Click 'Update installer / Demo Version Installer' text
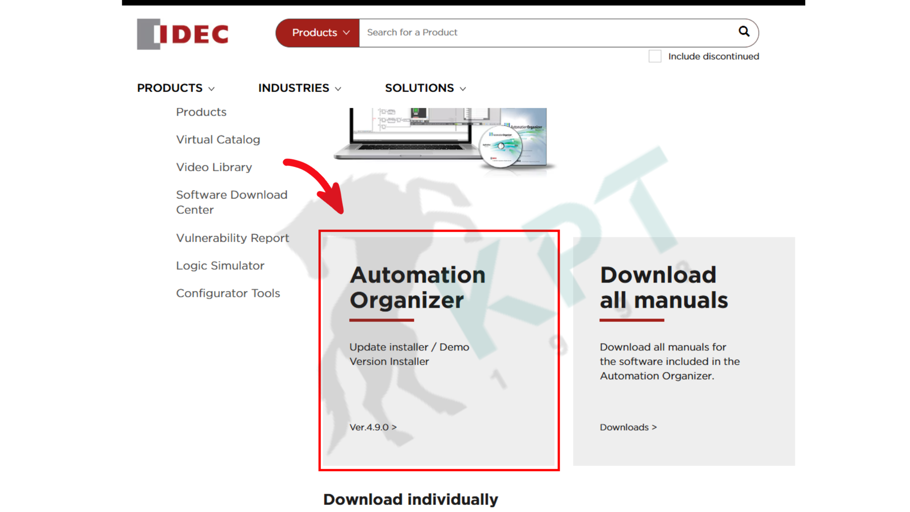 [409, 354]
